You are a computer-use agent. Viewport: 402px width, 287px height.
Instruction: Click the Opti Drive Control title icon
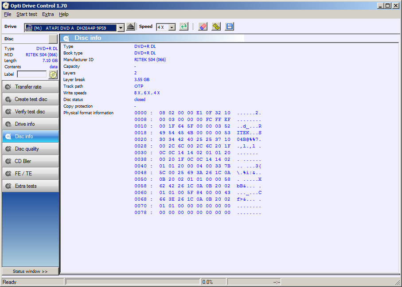(x=6, y=6)
